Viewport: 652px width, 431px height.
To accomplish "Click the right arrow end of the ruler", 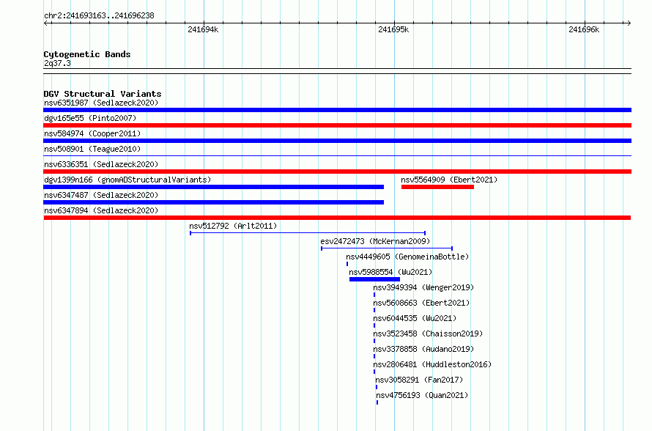I will tap(629, 23).
